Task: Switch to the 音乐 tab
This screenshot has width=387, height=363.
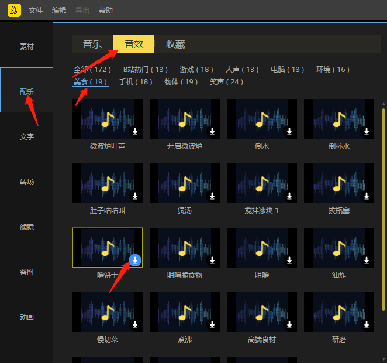Action: point(92,44)
